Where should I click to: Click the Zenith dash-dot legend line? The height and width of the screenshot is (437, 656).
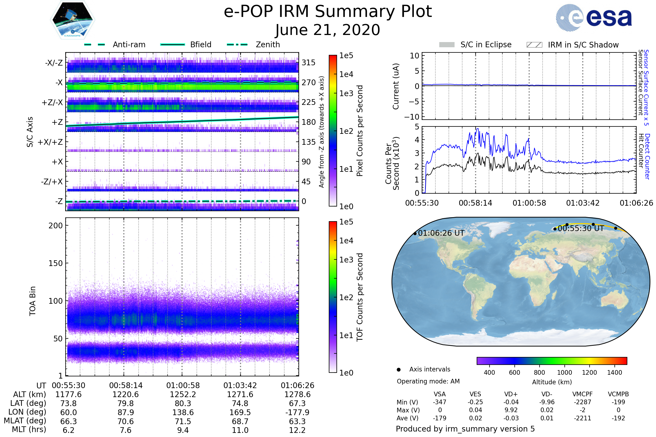(237, 45)
